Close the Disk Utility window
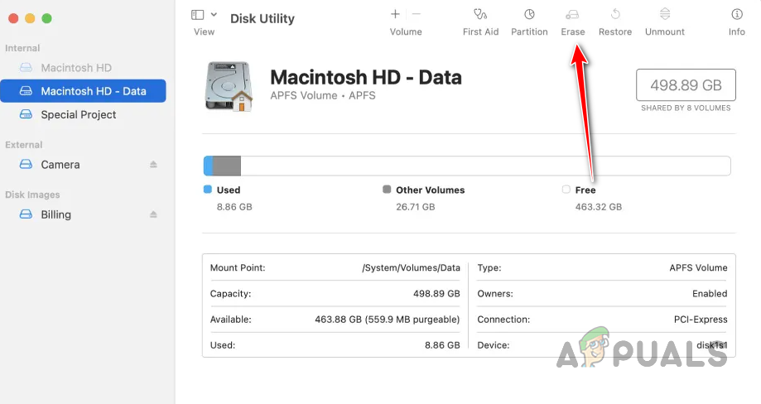The width and height of the screenshot is (761, 404). pos(13,18)
